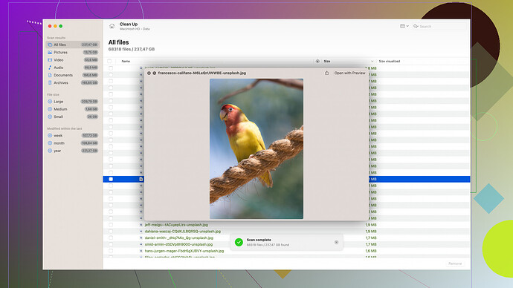Click the parrot preview image
Viewport: 513px width, 288px height.
click(x=256, y=148)
